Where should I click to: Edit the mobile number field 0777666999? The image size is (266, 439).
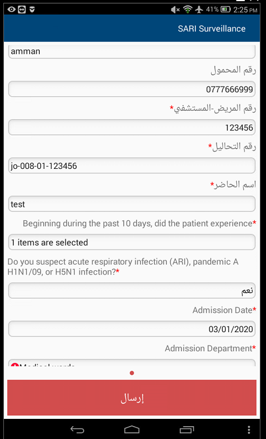132,89
